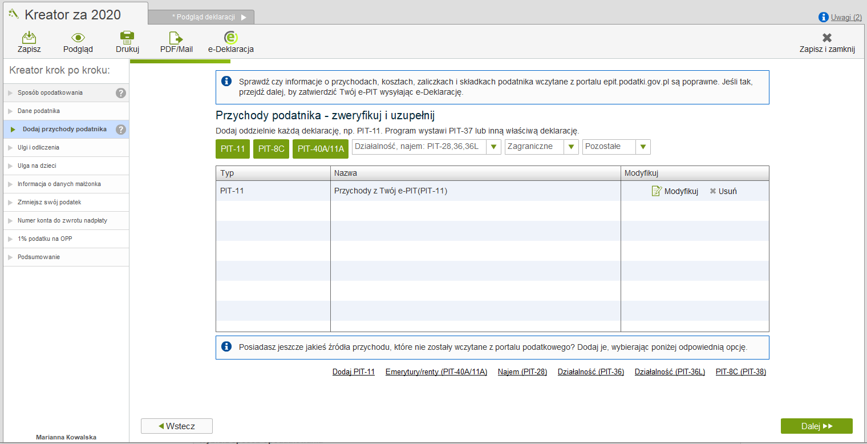Screen dimensions: 867x444
Task: Expand the Pozostałe dropdown
Action: tap(643, 147)
